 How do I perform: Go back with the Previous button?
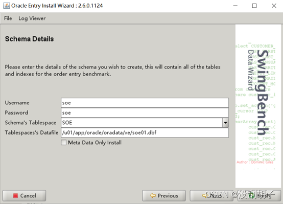coord(164,195)
